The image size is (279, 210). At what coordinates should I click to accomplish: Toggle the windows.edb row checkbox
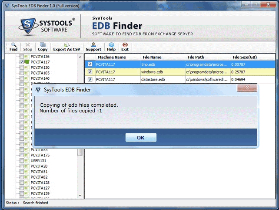[x=90, y=71]
